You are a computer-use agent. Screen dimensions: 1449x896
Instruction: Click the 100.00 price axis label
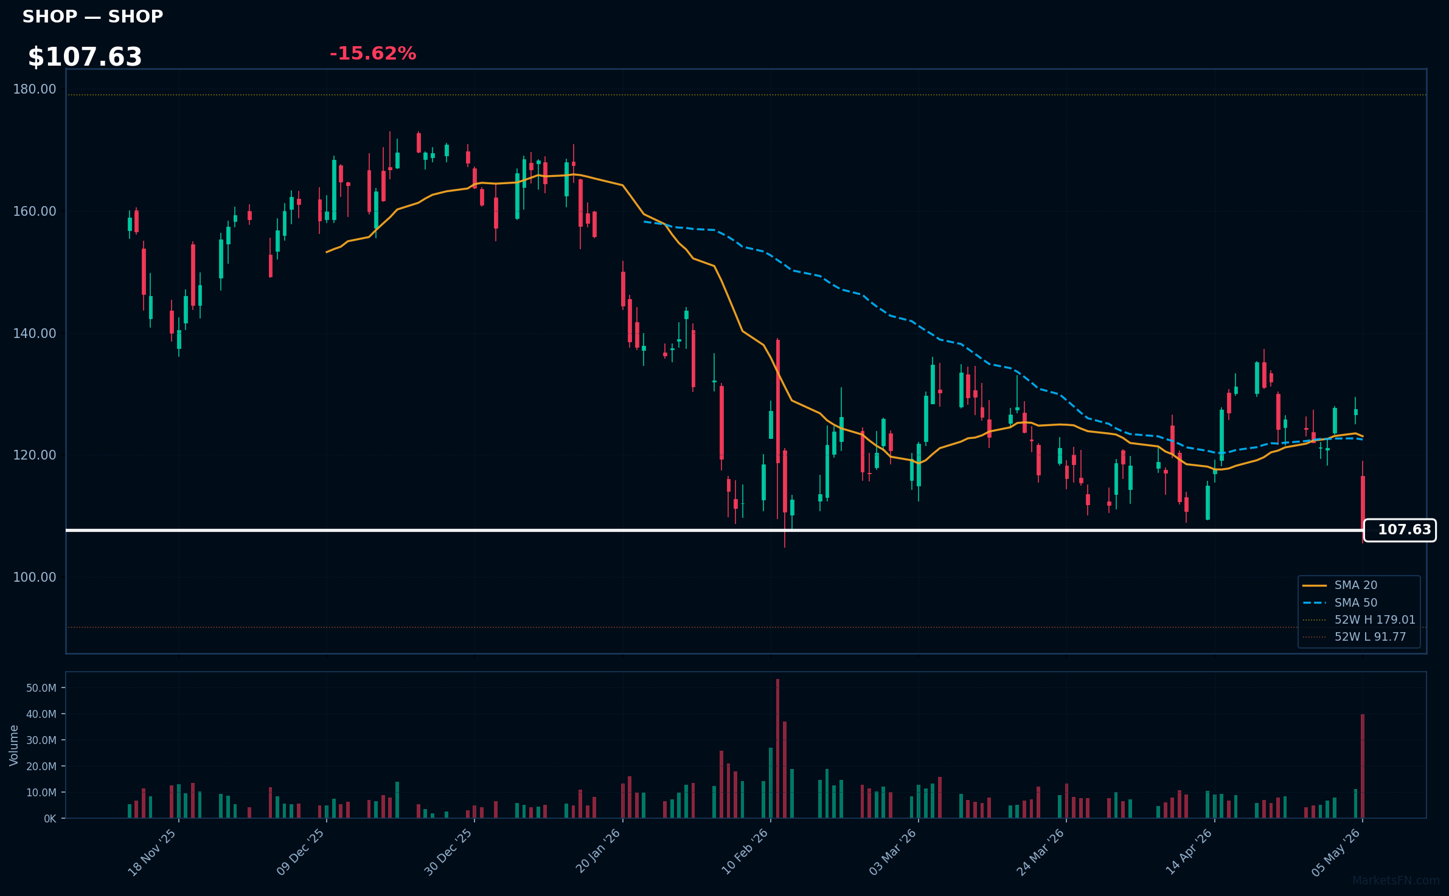(35, 577)
